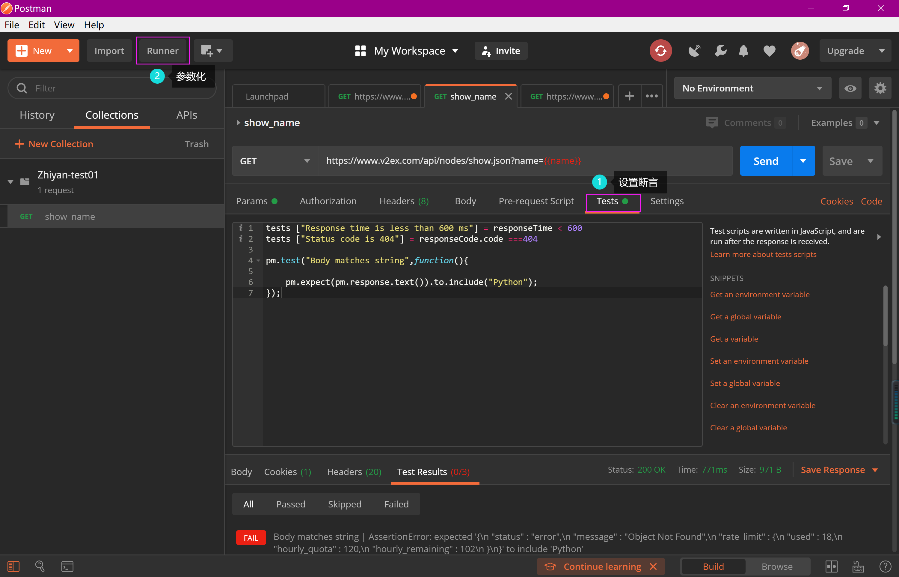This screenshot has height=577, width=899.
Task: Open the GET method dropdown
Action: pos(275,161)
